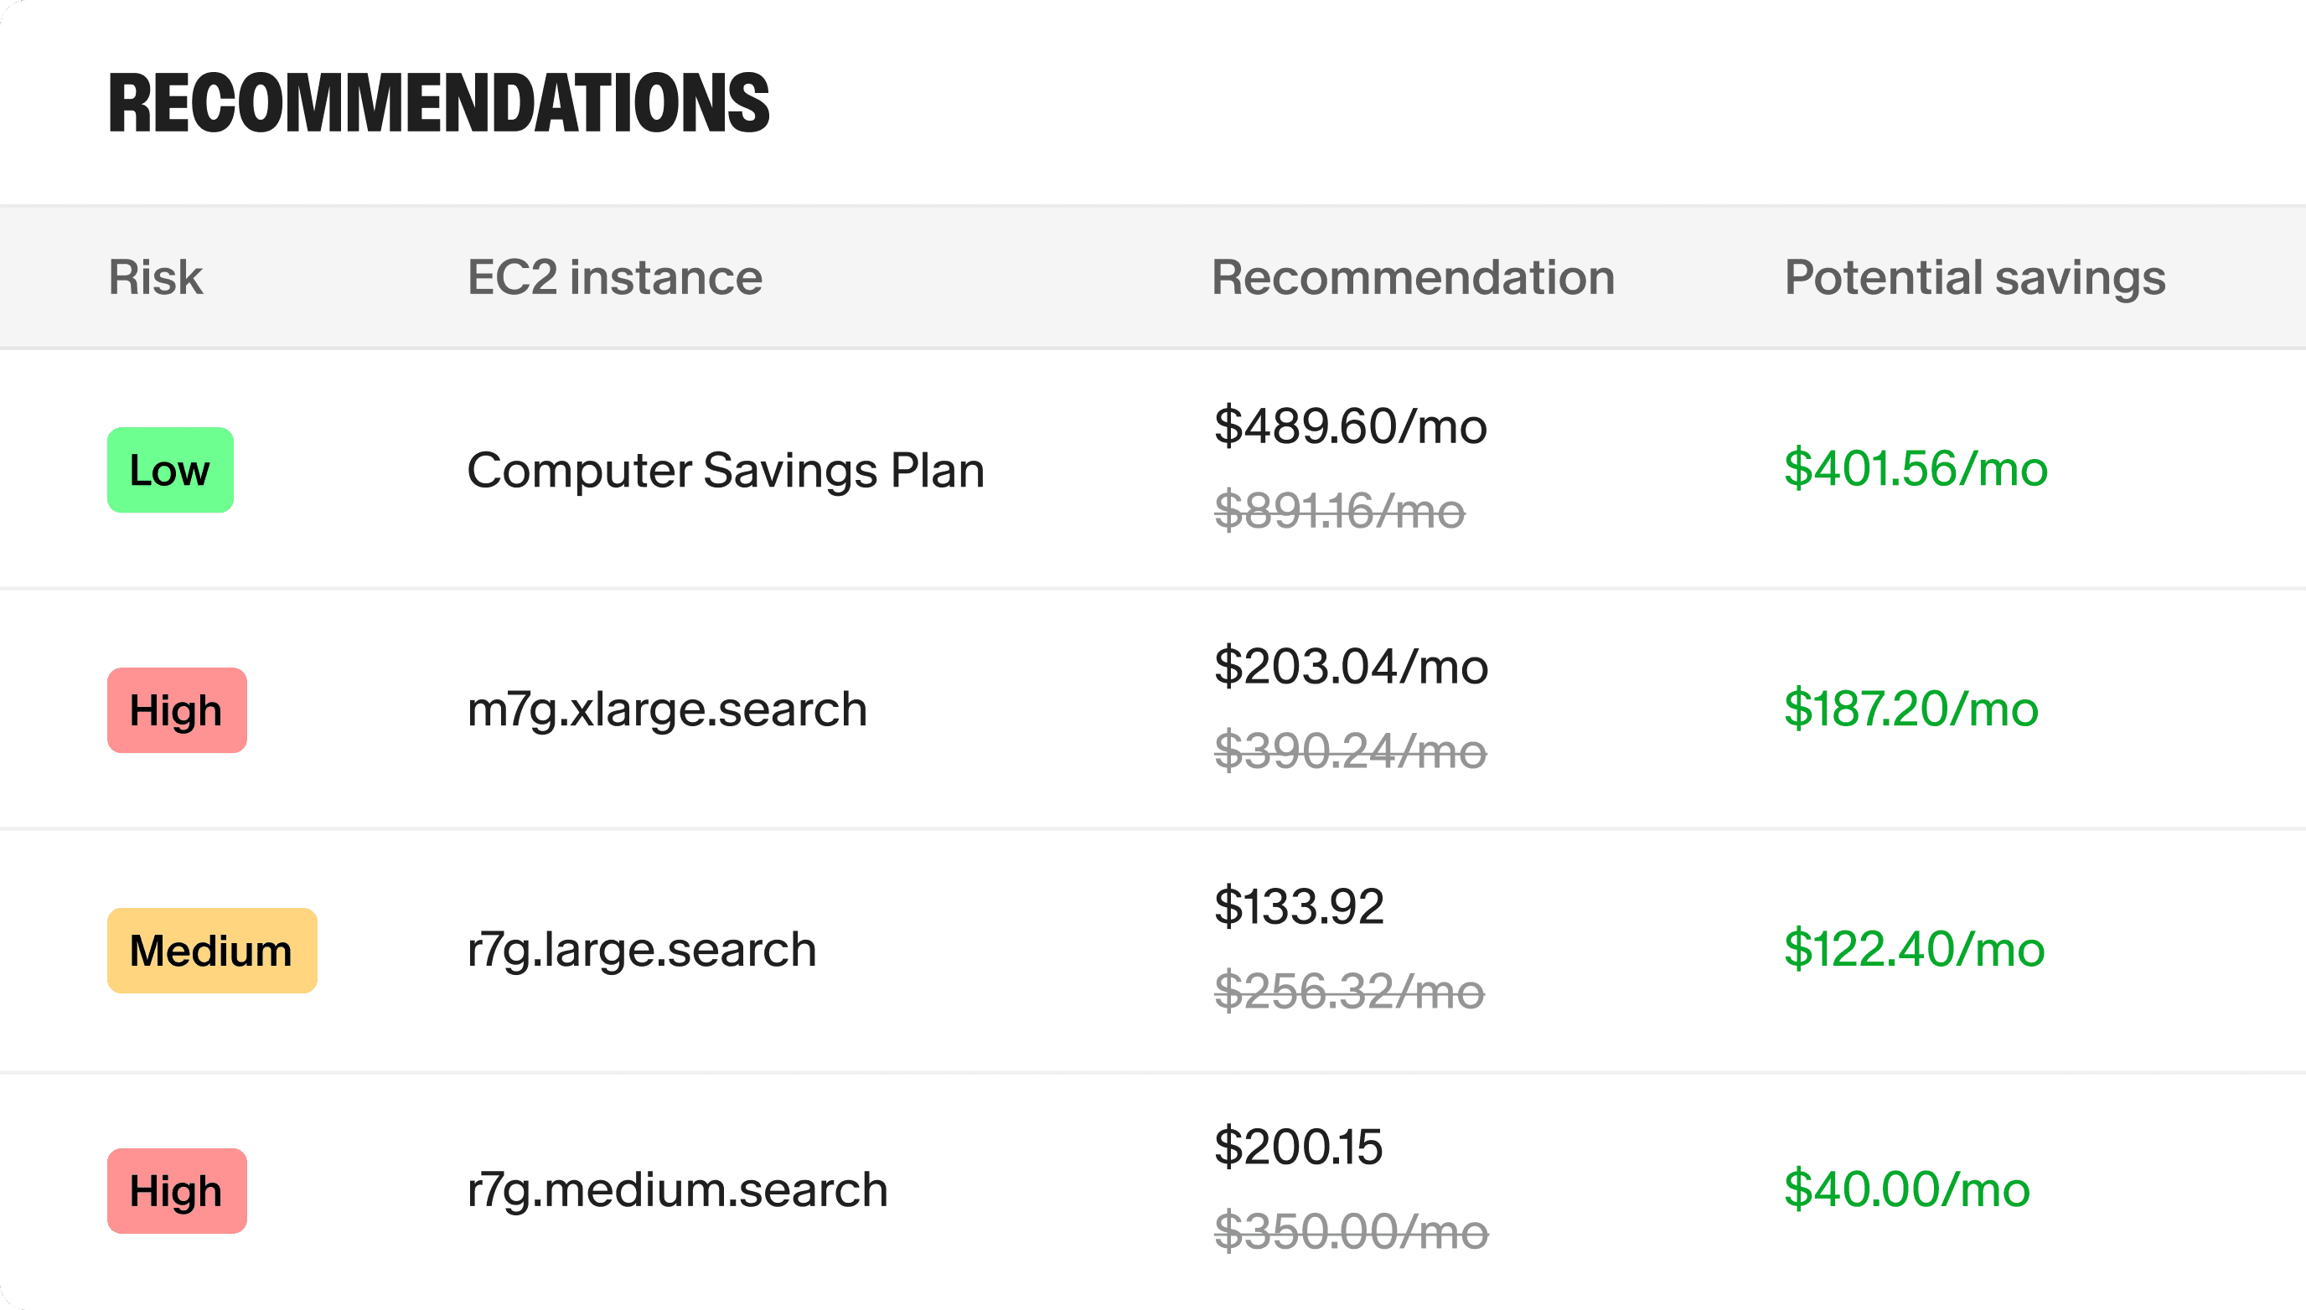Sort by the Risk column header
Image resolution: width=2306 pixels, height=1310 pixels.
coord(155,277)
